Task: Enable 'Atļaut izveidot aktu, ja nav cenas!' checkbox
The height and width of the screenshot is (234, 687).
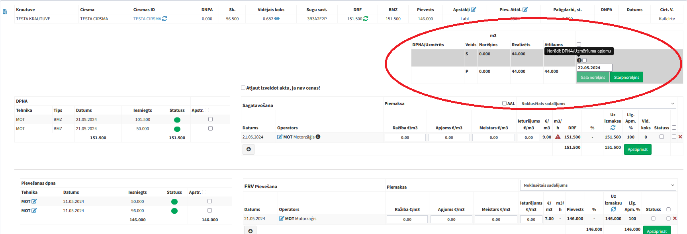Action: [243, 88]
